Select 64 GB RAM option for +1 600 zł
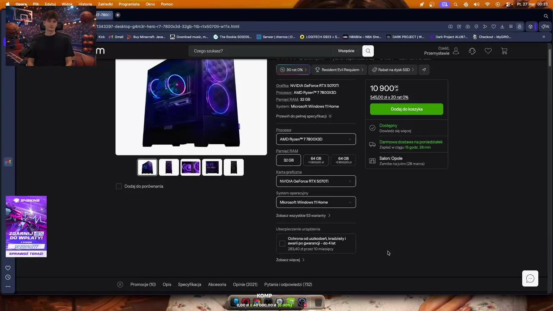 316,160
